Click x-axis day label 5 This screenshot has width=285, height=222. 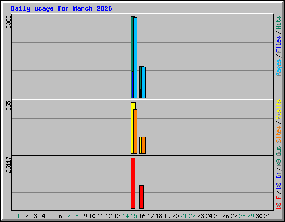pyautogui.click(x=52, y=216)
